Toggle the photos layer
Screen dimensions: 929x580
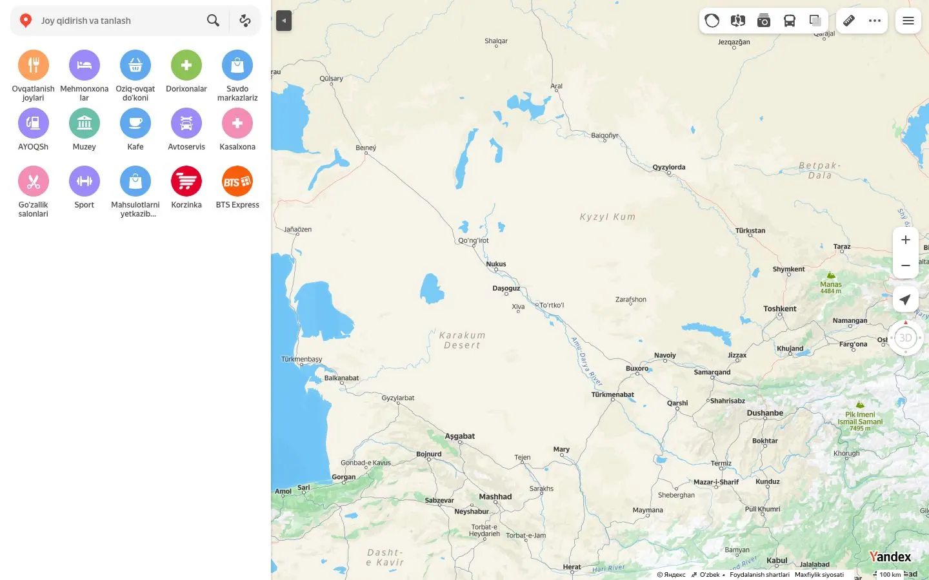[x=764, y=21]
